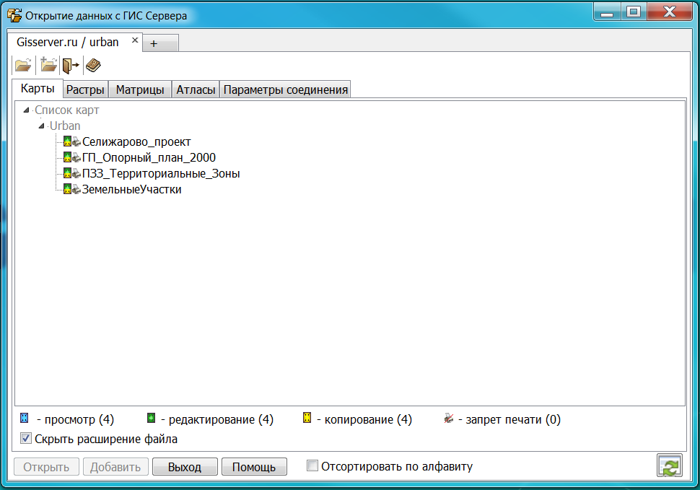Open the help book toolbar icon

[x=93, y=66]
